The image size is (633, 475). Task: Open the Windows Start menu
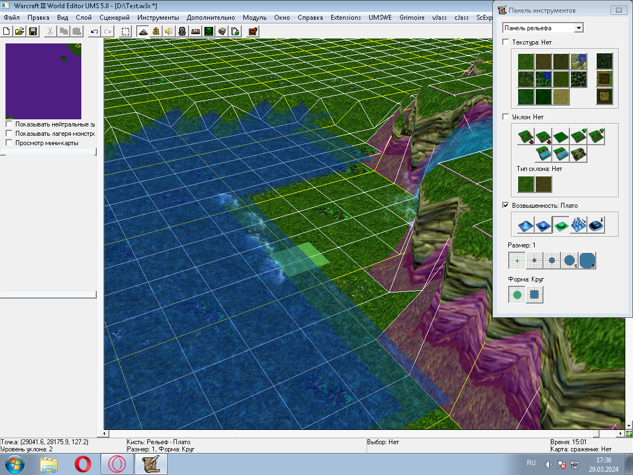tap(15, 465)
